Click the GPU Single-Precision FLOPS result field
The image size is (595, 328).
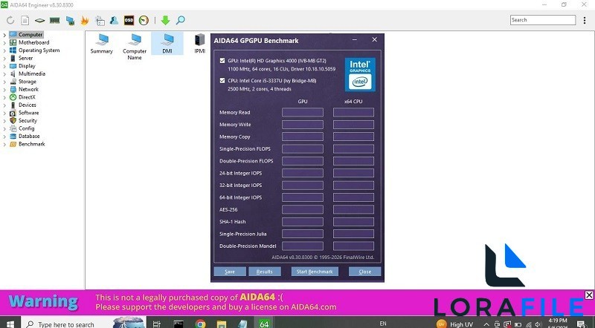[303, 149]
